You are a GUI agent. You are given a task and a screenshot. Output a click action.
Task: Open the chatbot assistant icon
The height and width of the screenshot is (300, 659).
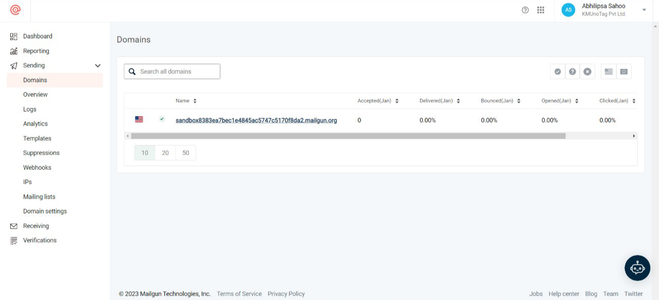tap(637, 268)
